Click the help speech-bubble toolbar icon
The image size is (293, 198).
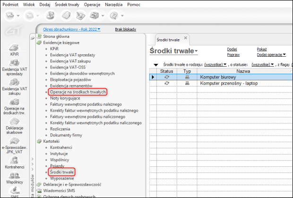114,16
